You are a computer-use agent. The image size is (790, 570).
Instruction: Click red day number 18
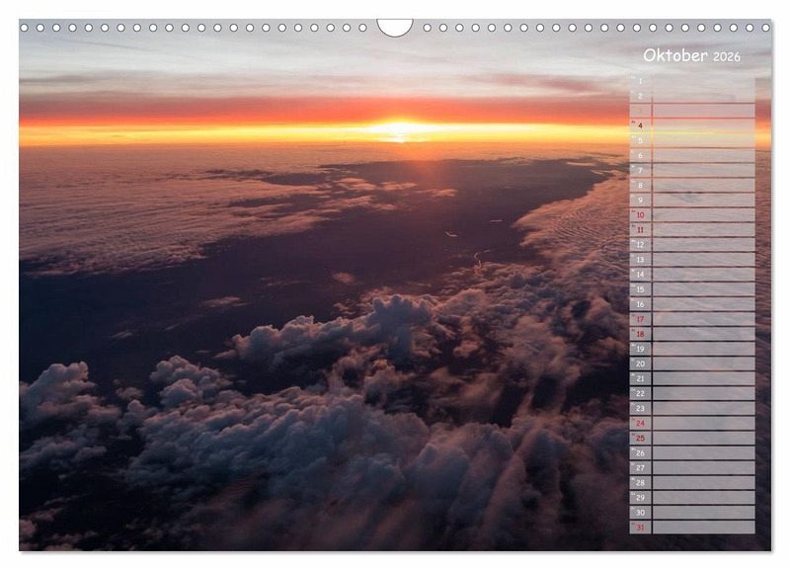(640, 334)
